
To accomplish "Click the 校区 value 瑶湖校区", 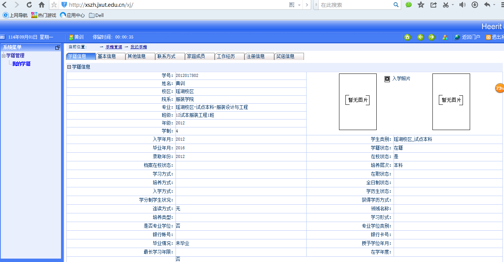I will tap(185, 92).
